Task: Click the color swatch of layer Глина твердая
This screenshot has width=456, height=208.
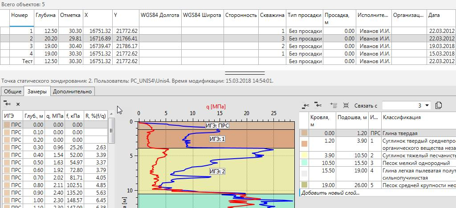Action: [x=304, y=133]
